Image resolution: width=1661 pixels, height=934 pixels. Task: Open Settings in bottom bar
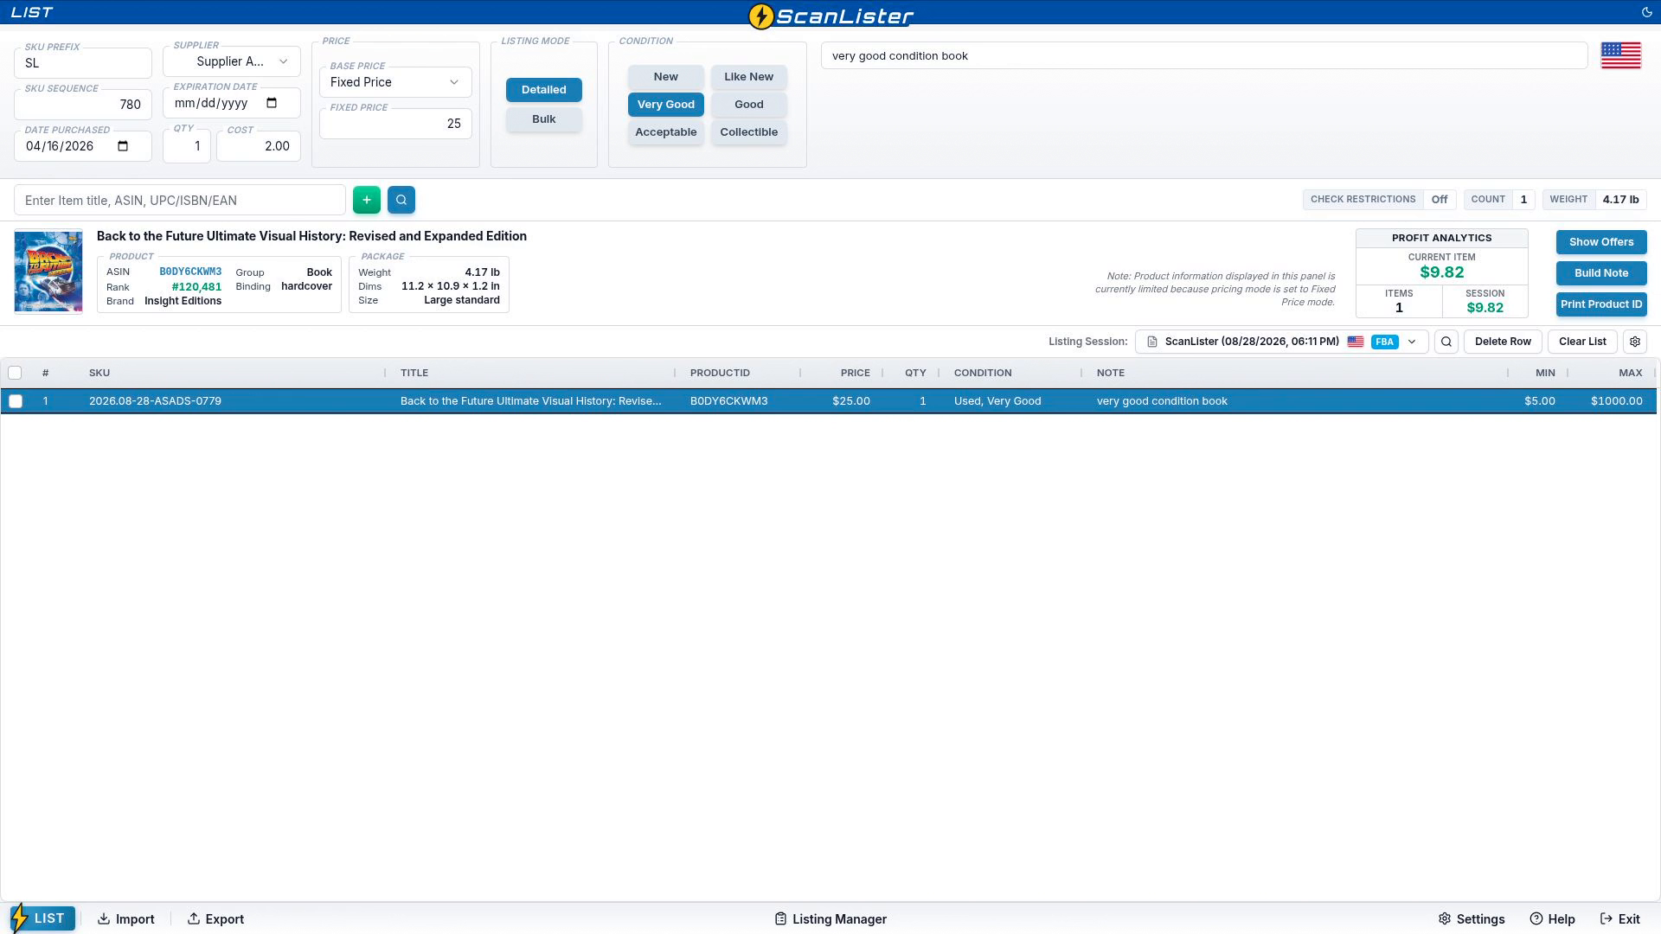pos(1472,919)
